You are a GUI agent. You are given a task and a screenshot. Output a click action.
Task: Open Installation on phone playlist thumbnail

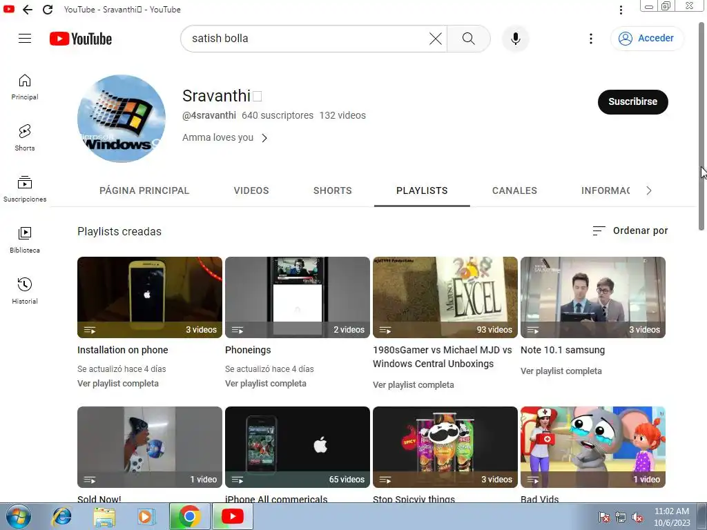pos(150,297)
